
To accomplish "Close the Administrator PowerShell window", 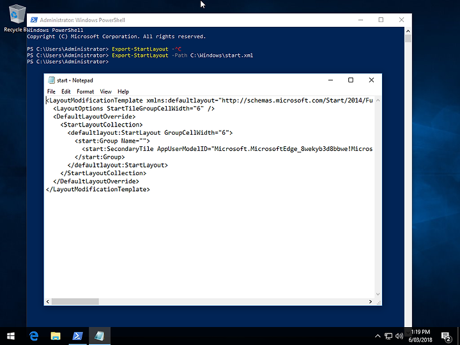I will (401, 20).
